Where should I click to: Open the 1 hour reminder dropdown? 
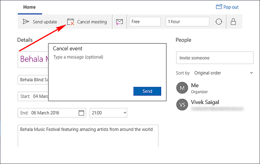[x=187, y=22]
